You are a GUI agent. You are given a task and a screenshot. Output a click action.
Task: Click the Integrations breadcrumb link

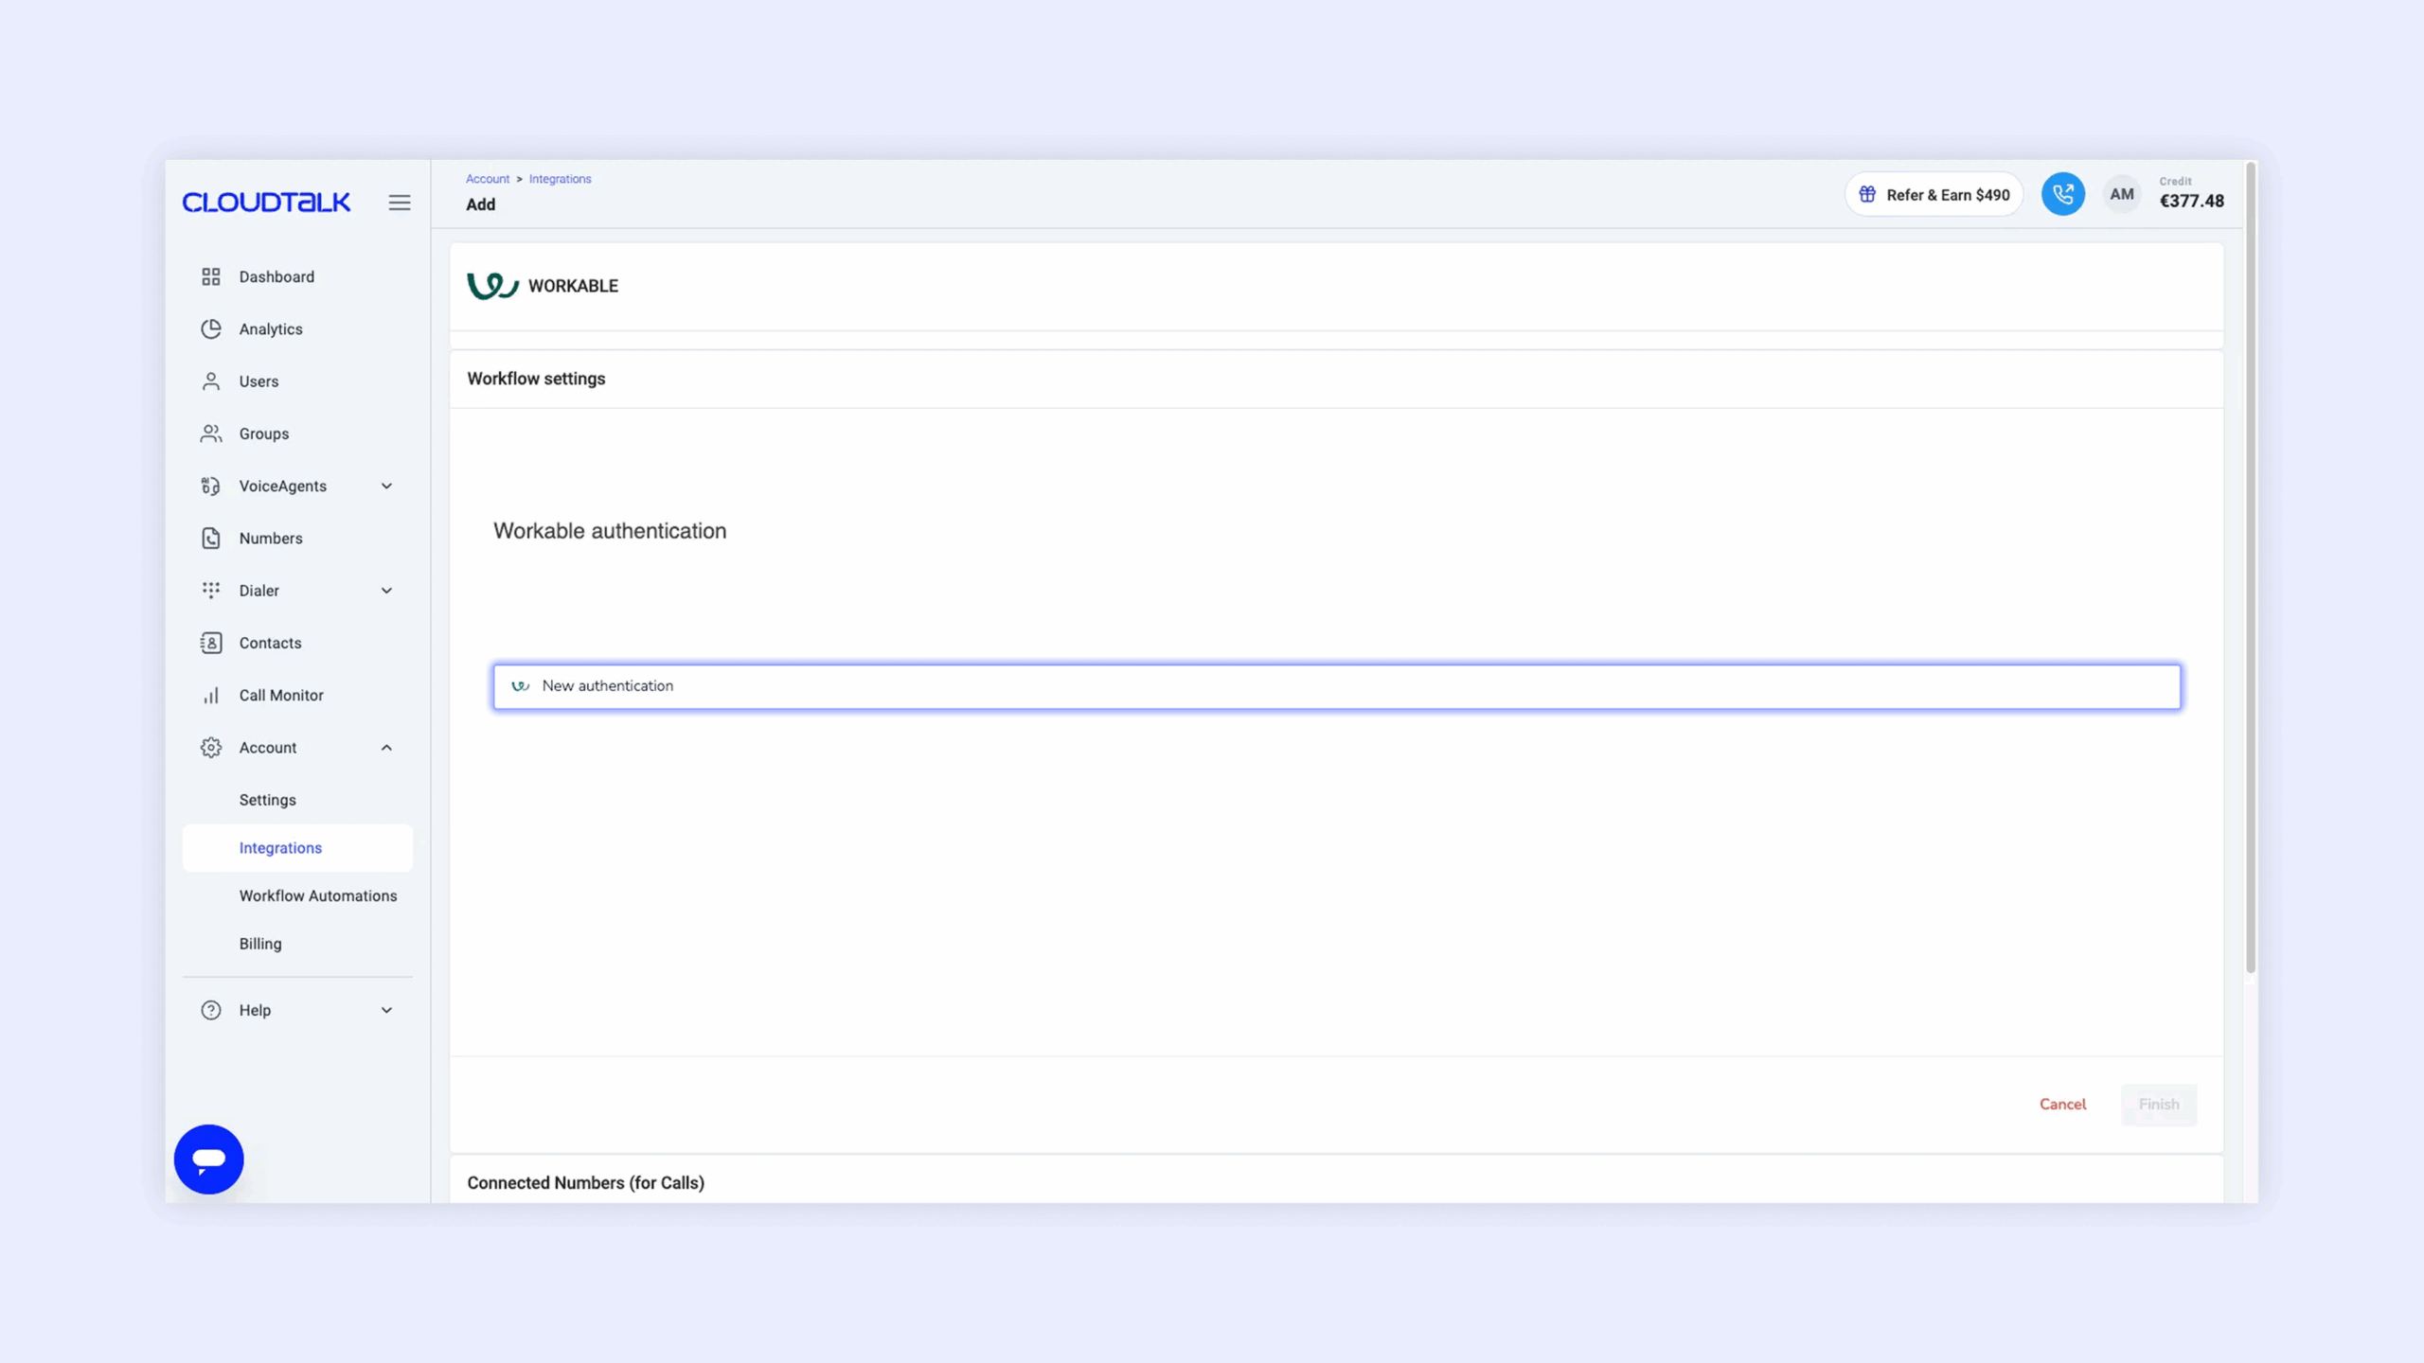point(560,179)
